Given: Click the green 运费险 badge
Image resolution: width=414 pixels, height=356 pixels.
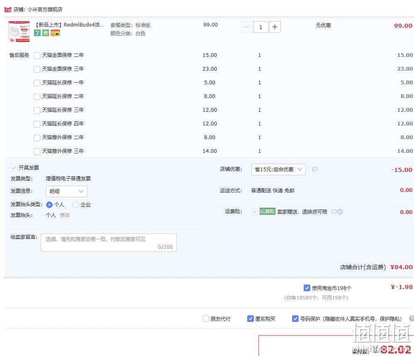Looking at the screenshot, I should [x=267, y=211].
